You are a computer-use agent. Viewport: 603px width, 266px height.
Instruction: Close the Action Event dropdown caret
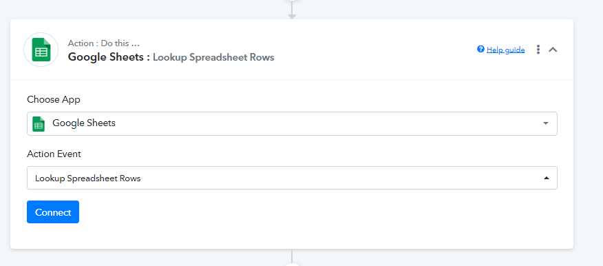[546, 178]
